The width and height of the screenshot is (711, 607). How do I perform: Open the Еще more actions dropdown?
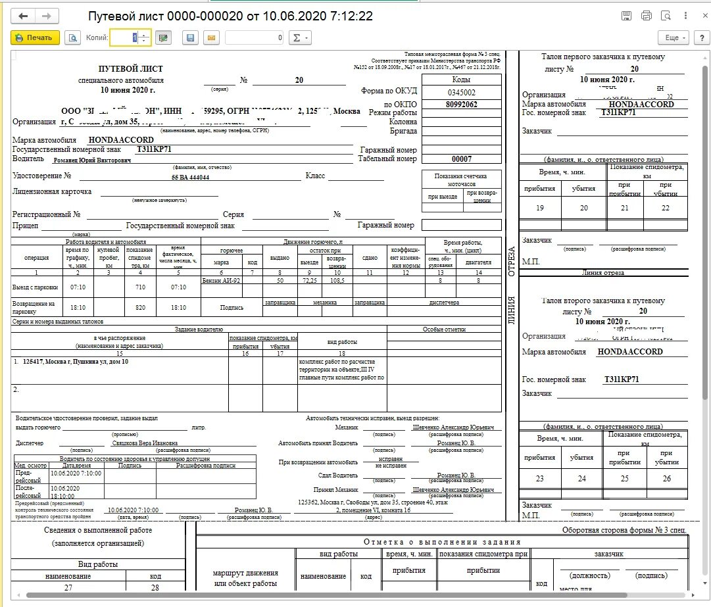674,37
